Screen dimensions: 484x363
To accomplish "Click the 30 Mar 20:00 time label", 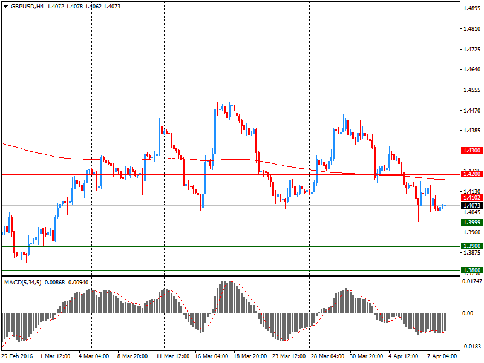I will tap(366, 356).
